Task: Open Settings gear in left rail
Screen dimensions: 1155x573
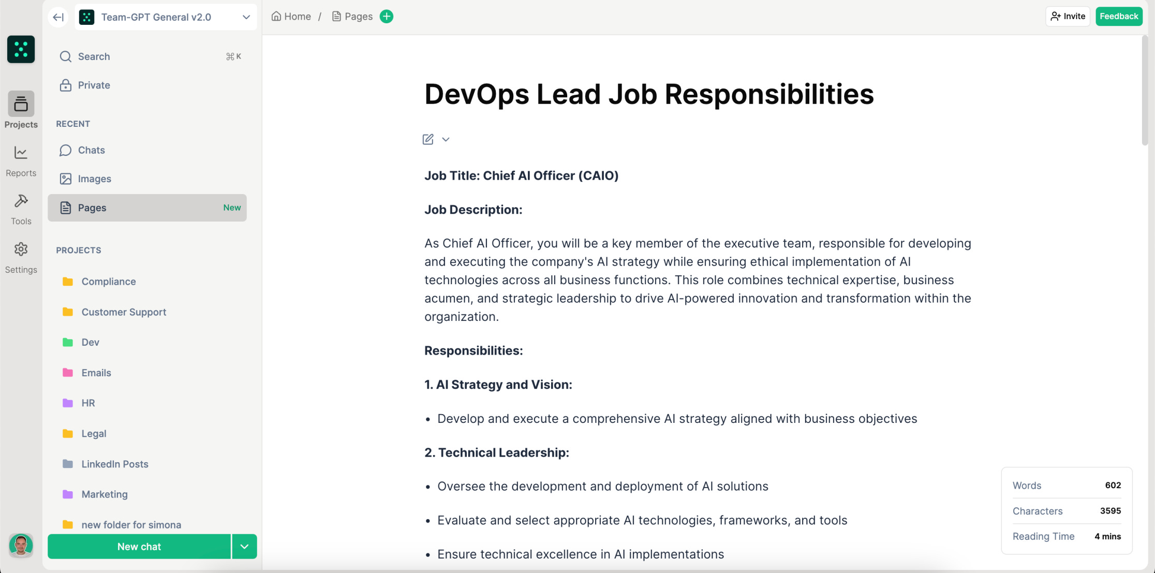Action: click(21, 258)
